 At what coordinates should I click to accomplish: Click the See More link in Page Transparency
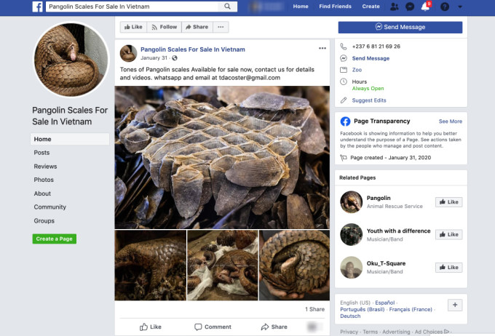pyautogui.click(x=450, y=121)
